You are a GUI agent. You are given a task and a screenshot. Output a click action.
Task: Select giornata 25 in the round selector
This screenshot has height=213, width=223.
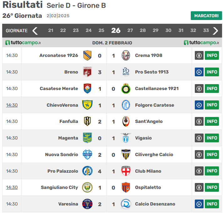pyautogui.click(x=101, y=31)
